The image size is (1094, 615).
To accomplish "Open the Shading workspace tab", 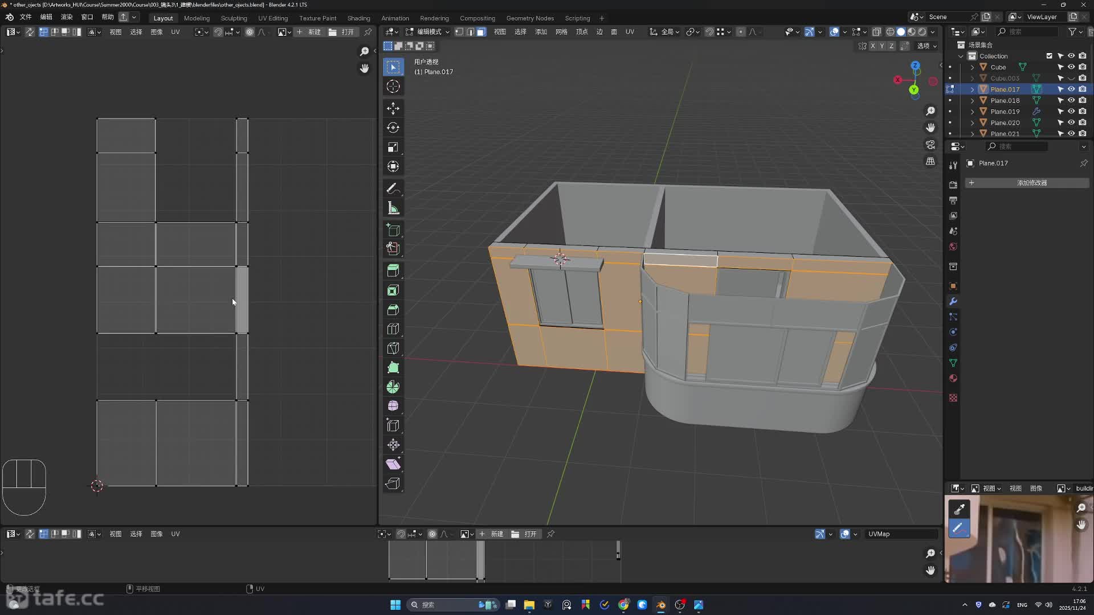I will click(358, 18).
